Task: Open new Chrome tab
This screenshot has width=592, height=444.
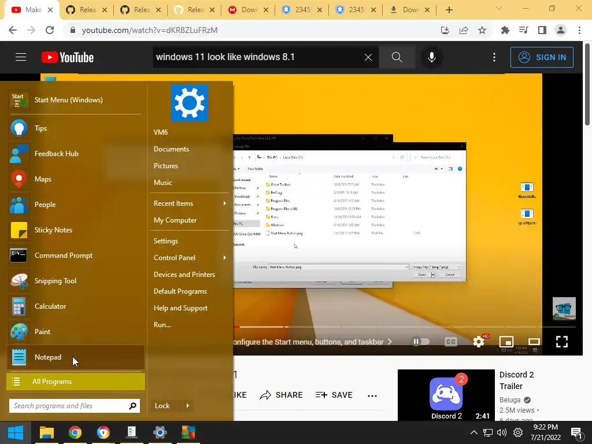Action: point(449,10)
